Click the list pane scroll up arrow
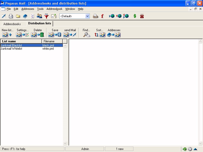203x152 pixels. click(x=65, y=46)
